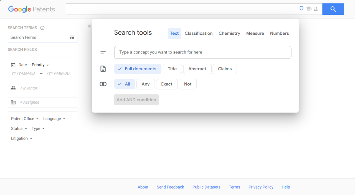This screenshot has width=355, height=195.
Task: Click the start date YYYY-MM-DD field
Action: click(x=23, y=73)
